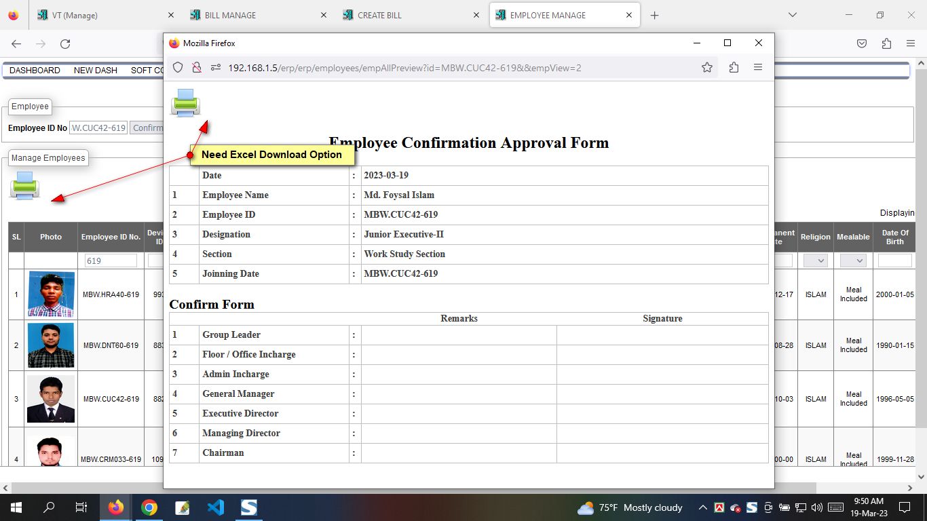Open Task View on the taskbar
The image size is (927, 521).
coord(81,507)
